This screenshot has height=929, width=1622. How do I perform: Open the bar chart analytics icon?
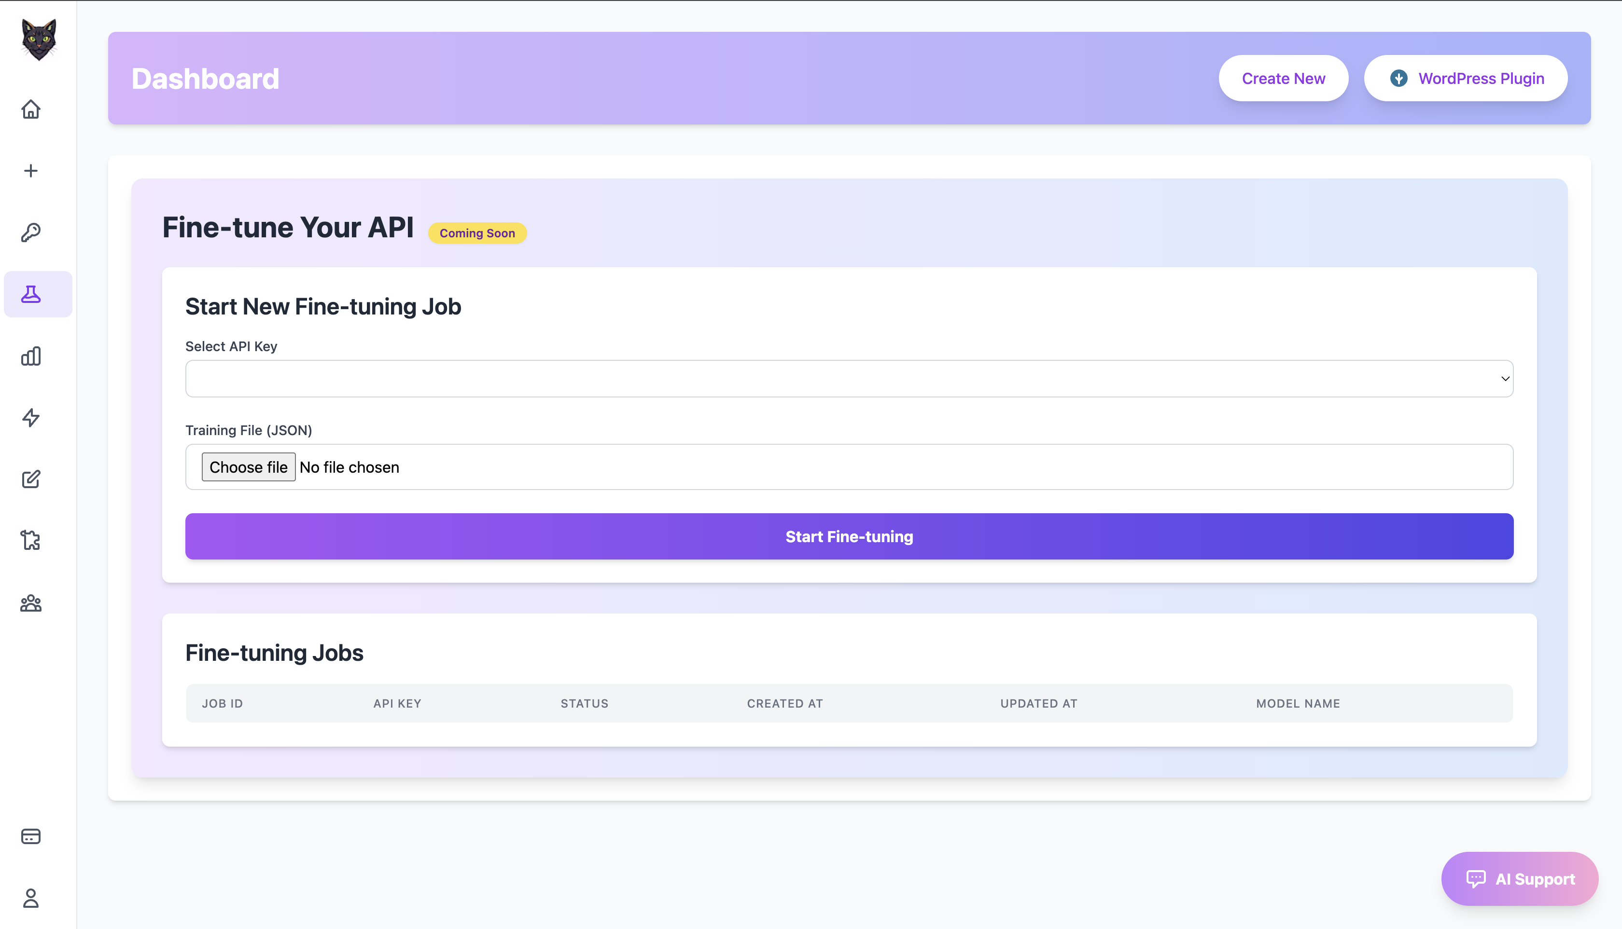30,356
